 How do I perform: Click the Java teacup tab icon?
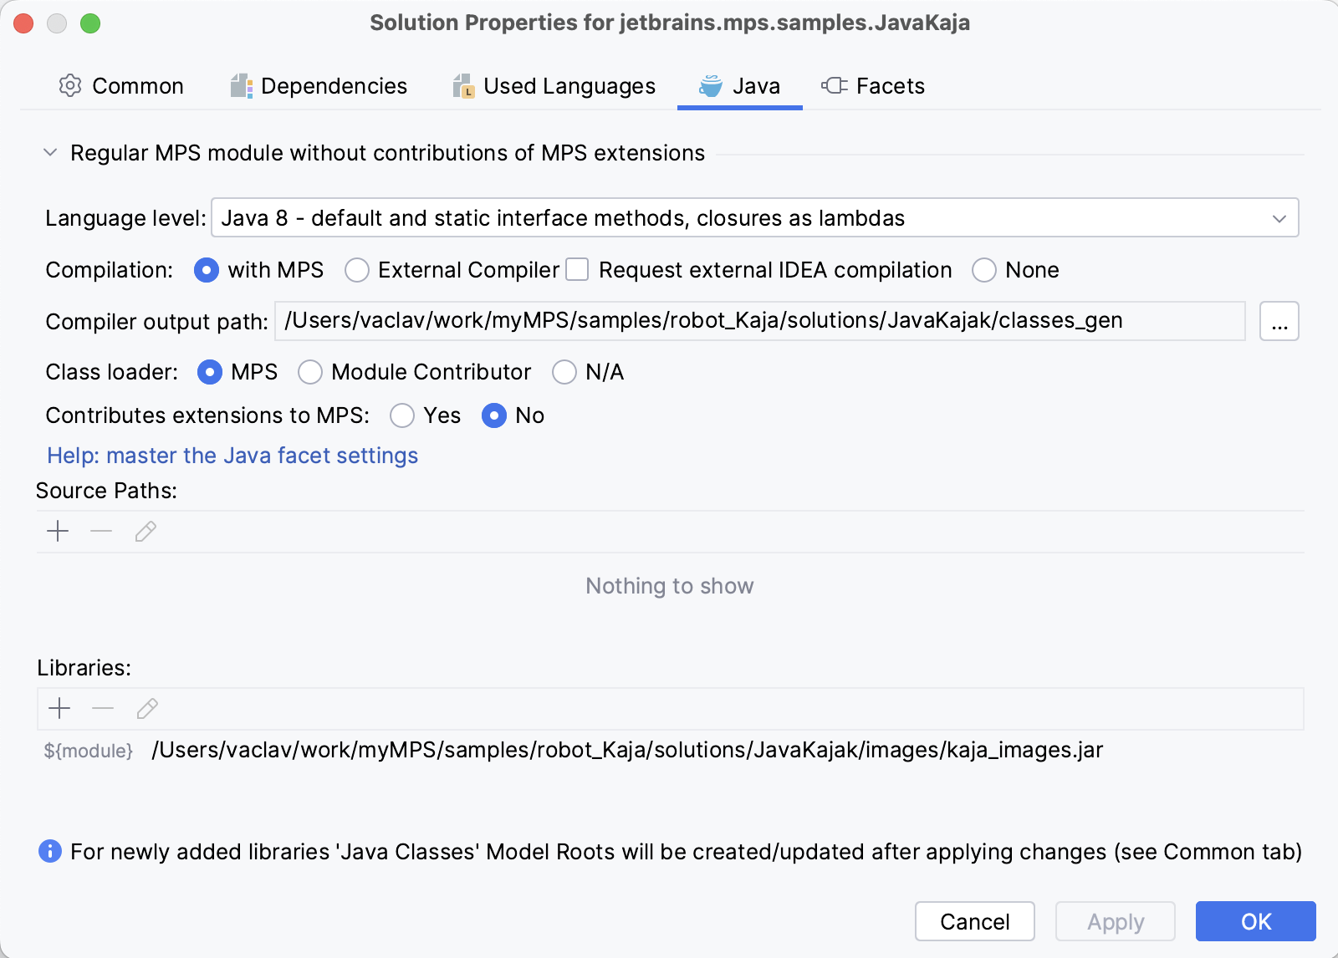[709, 85]
